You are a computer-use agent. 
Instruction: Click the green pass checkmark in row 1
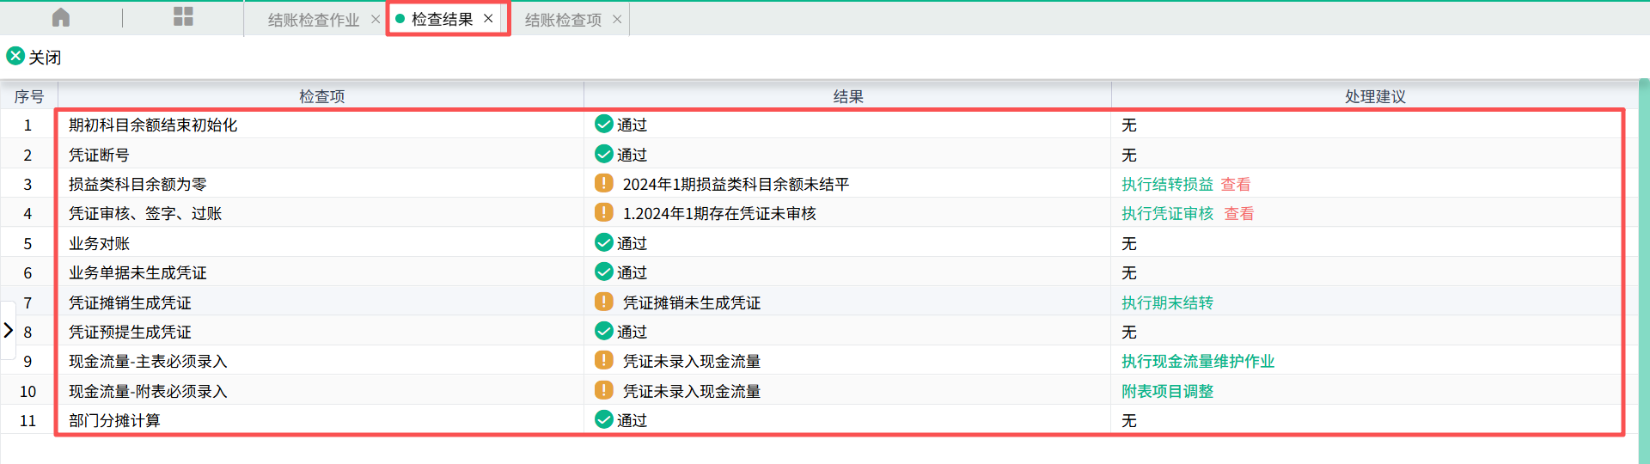point(604,125)
